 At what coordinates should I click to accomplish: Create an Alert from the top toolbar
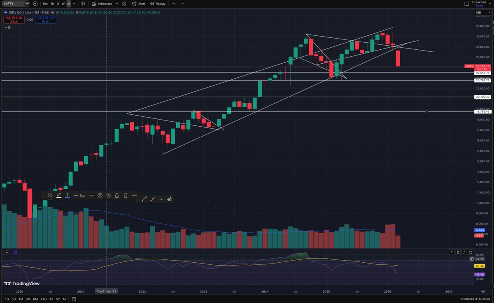(x=139, y=4)
